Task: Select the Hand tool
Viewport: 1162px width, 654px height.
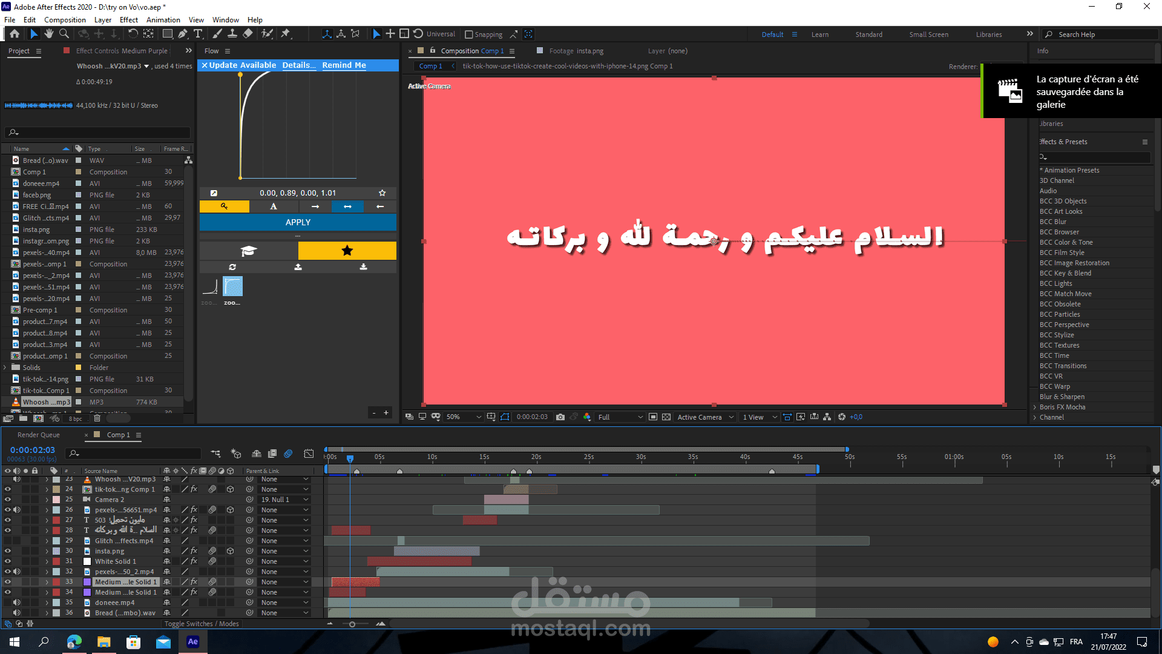Action: coord(49,34)
